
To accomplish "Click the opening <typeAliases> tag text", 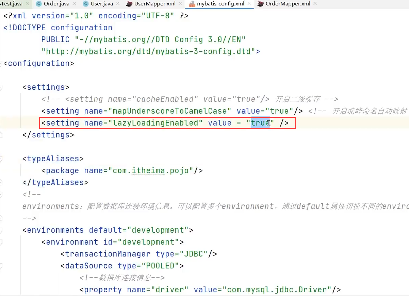I will [x=53, y=159].
